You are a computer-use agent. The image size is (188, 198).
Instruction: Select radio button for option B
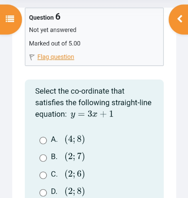pyautogui.click(x=43, y=158)
